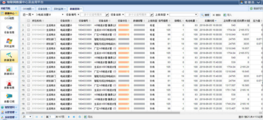This screenshot has width=263, height=120.
Task: Go to next page arrow
Action: 69,117
